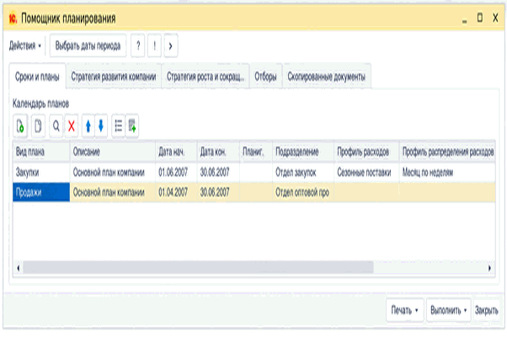The height and width of the screenshot is (337, 507).
Task: Click the question mark help button
Action: point(138,46)
